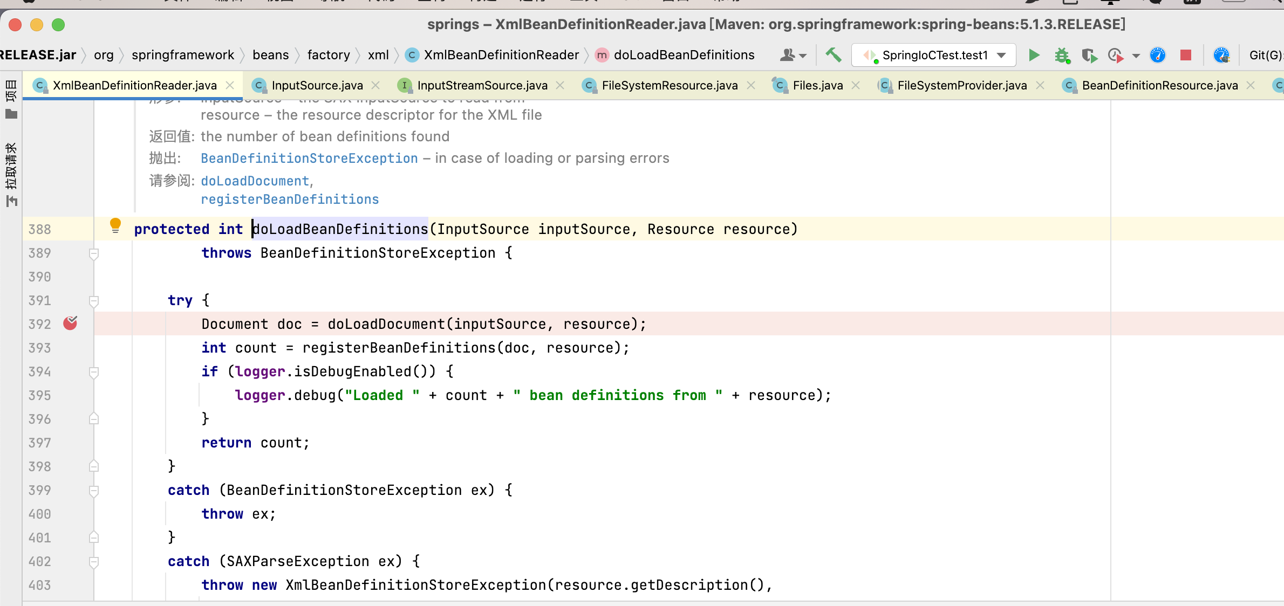1284x606 pixels.
Task: Follow the registerBeanDefinitions see-also link
Action: (x=290, y=199)
